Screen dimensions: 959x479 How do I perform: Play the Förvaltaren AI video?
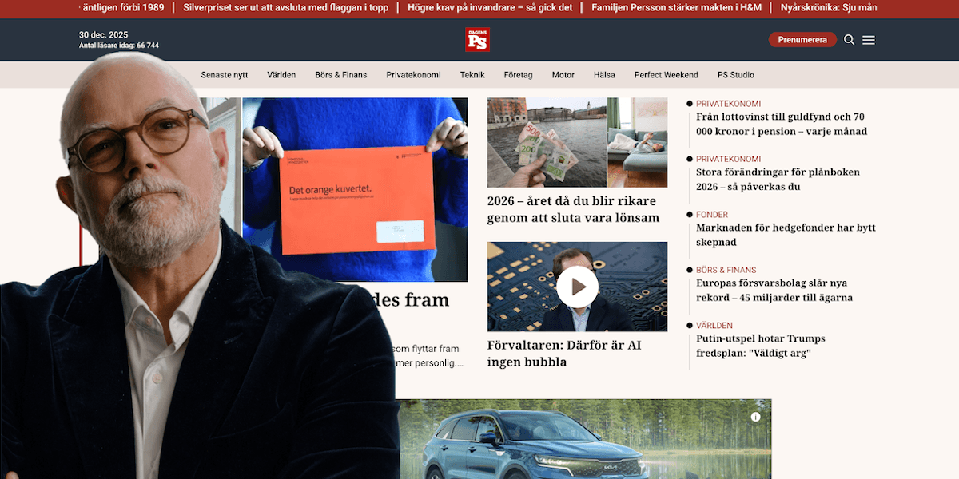point(577,287)
